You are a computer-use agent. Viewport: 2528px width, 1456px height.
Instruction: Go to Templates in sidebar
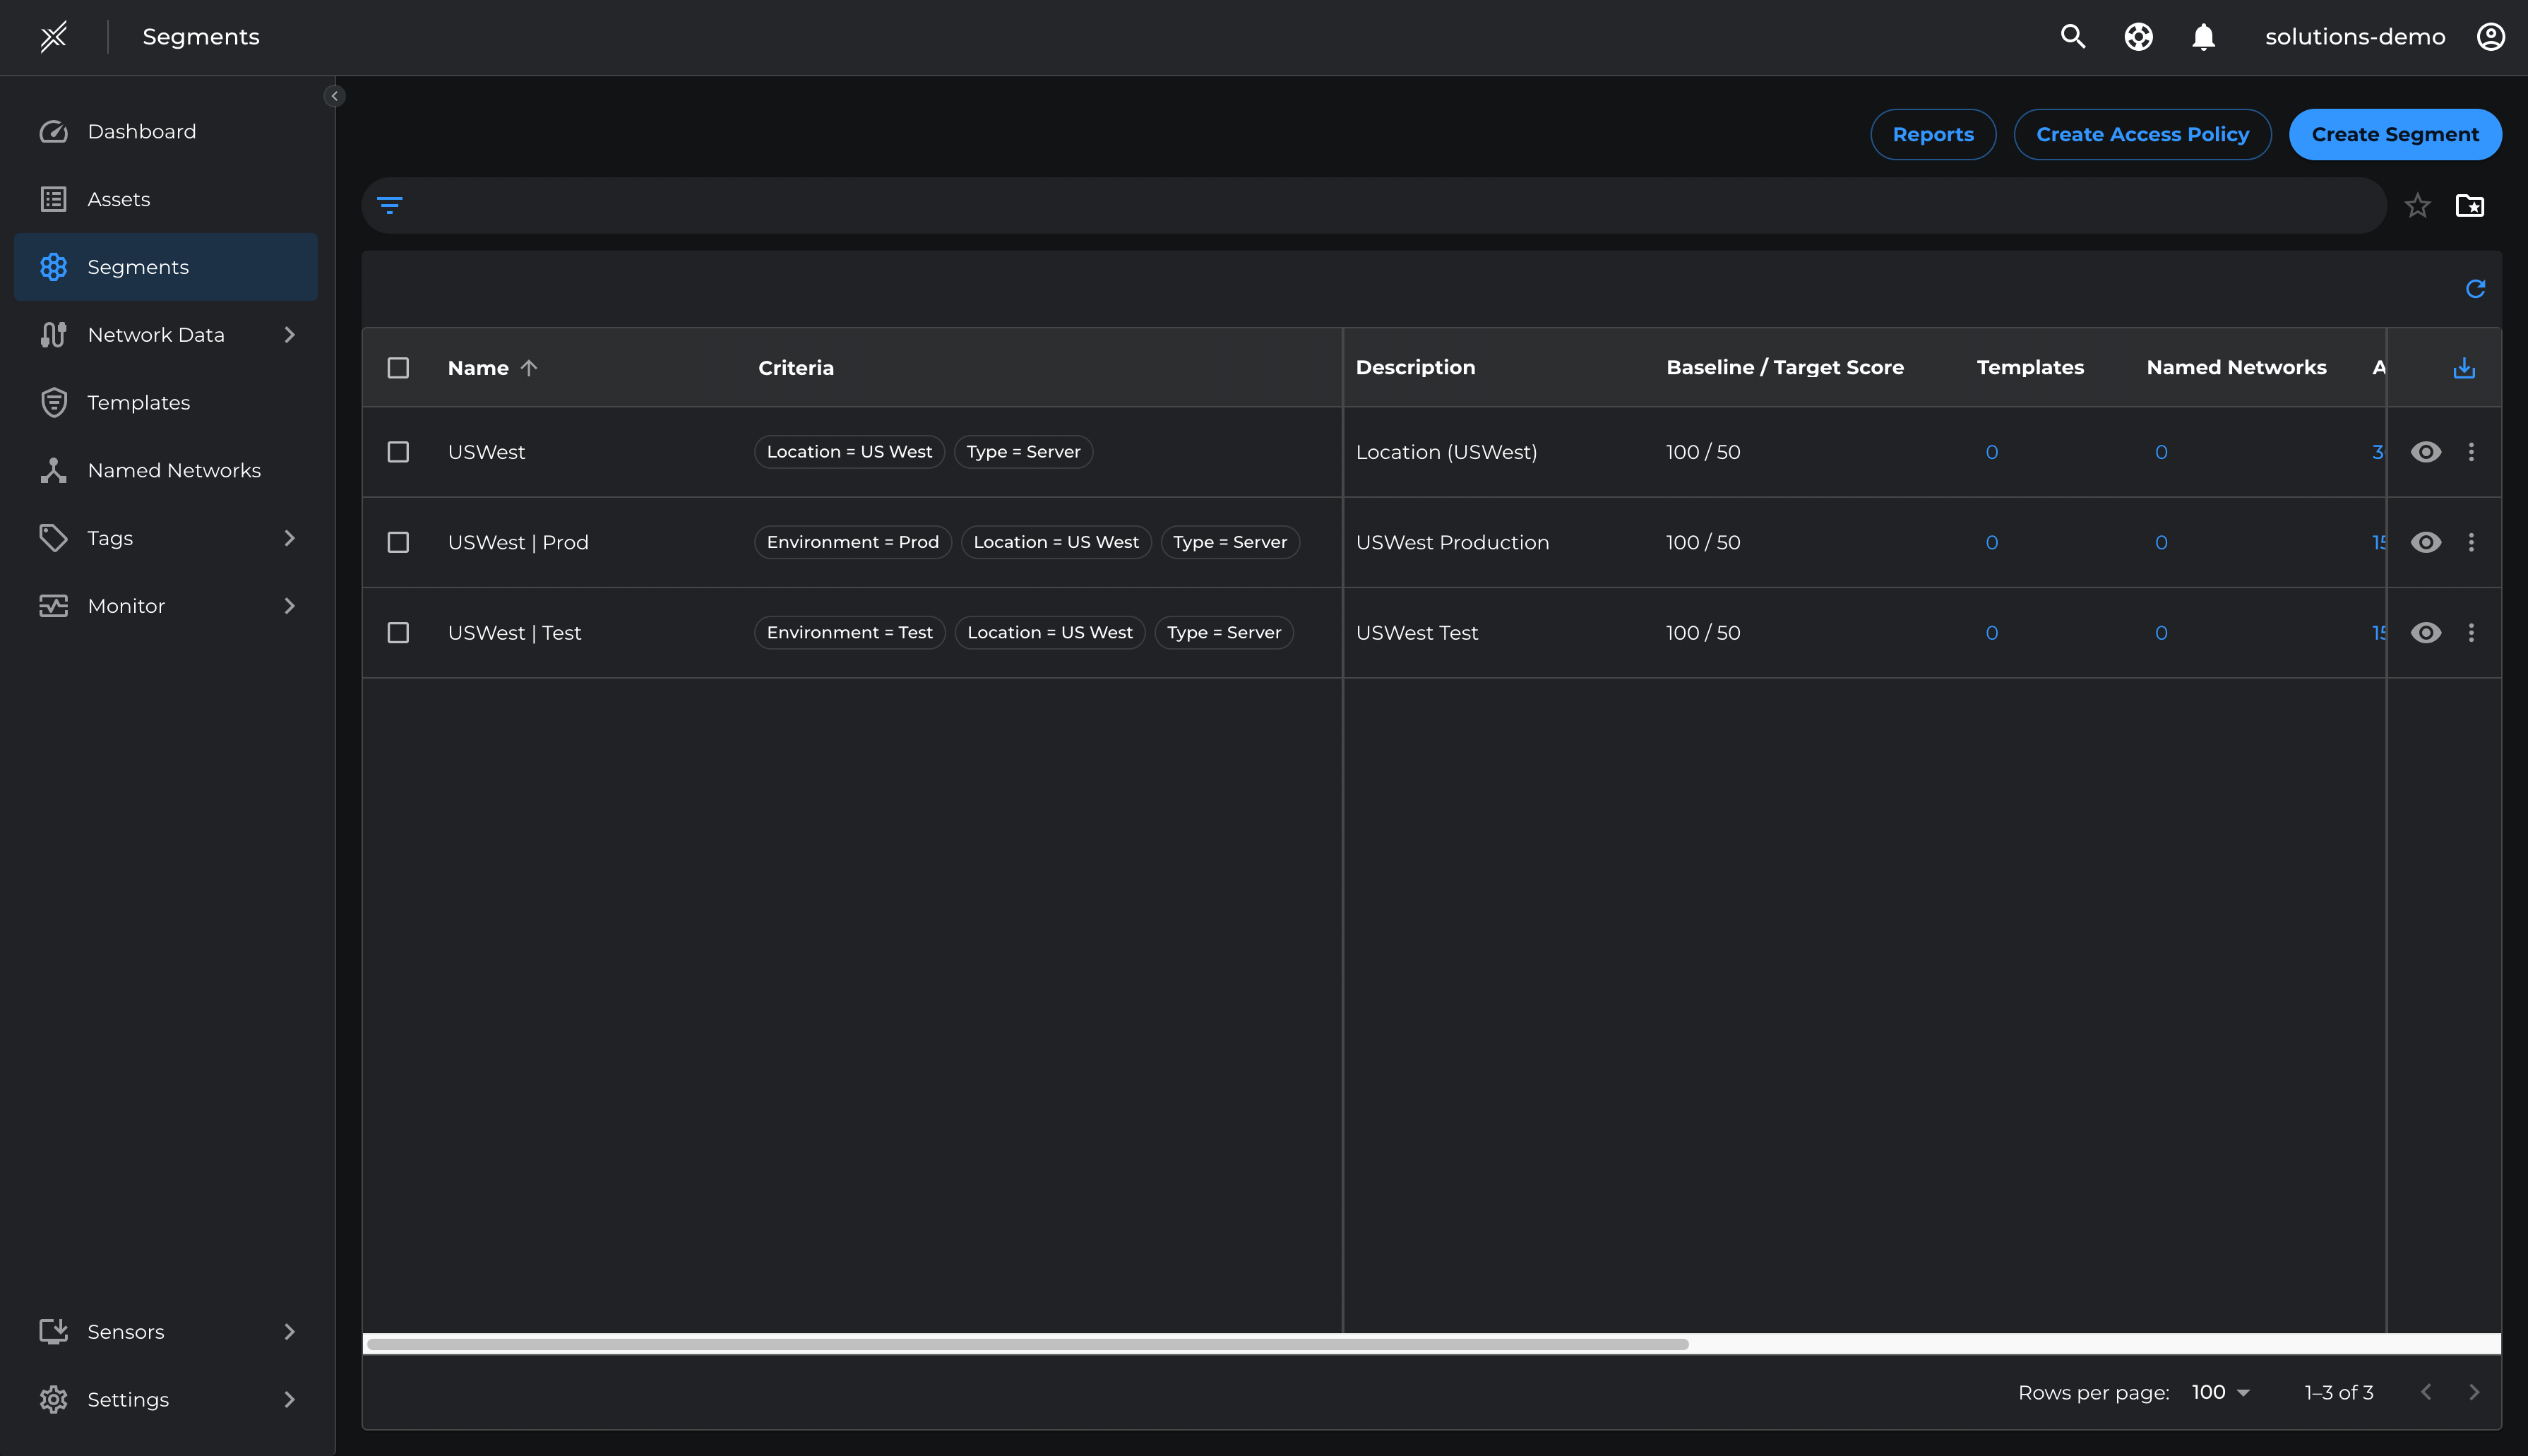138,403
